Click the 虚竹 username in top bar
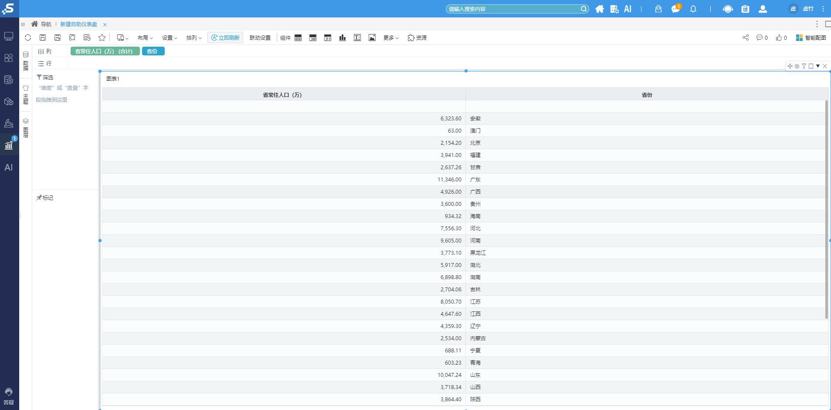 [808, 9]
